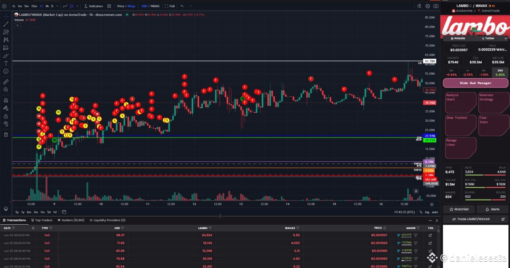Open the Fibonacci retracement tools
Viewport: 510px width, 268px height.
tap(6, 32)
